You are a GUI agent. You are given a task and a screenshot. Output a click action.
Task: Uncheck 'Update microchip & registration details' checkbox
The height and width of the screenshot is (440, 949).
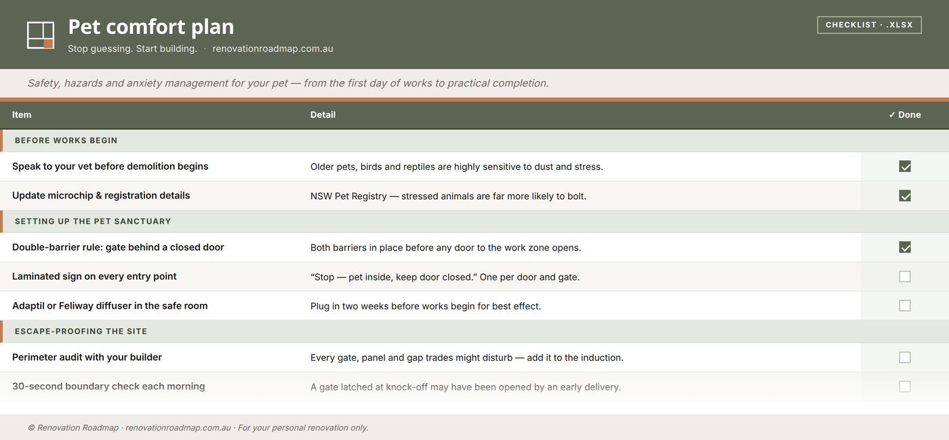click(x=905, y=196)
